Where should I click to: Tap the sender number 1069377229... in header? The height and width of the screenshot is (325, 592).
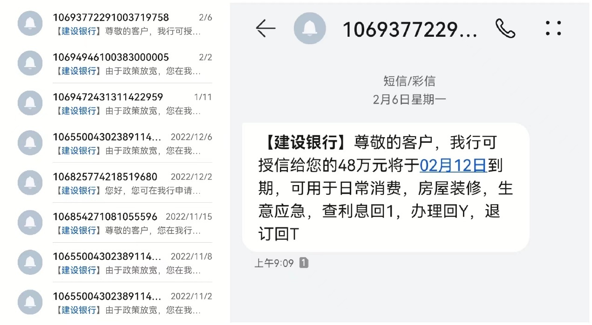(x=410, y=29)
